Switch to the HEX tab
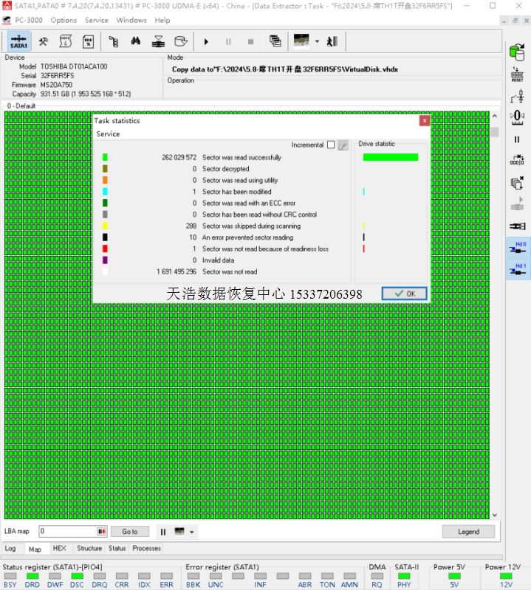Viewport: 531px width, 590px height. [59, 549]
